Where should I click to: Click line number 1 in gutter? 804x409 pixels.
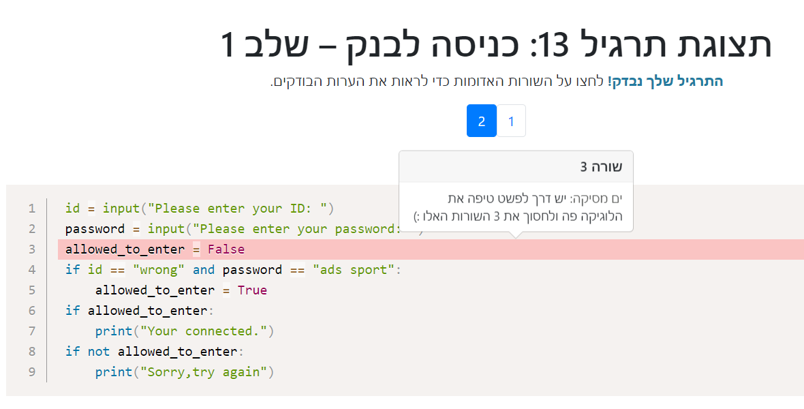point(32,209)
